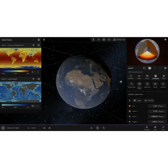168x168 pixels.
Task: Click the Vaporize All button
Action: click(x=147, y=85)
